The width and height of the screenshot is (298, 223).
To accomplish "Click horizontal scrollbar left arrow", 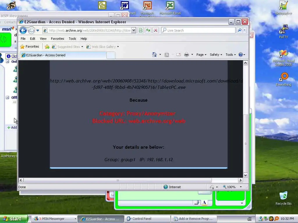I will [x=21, y=180].
